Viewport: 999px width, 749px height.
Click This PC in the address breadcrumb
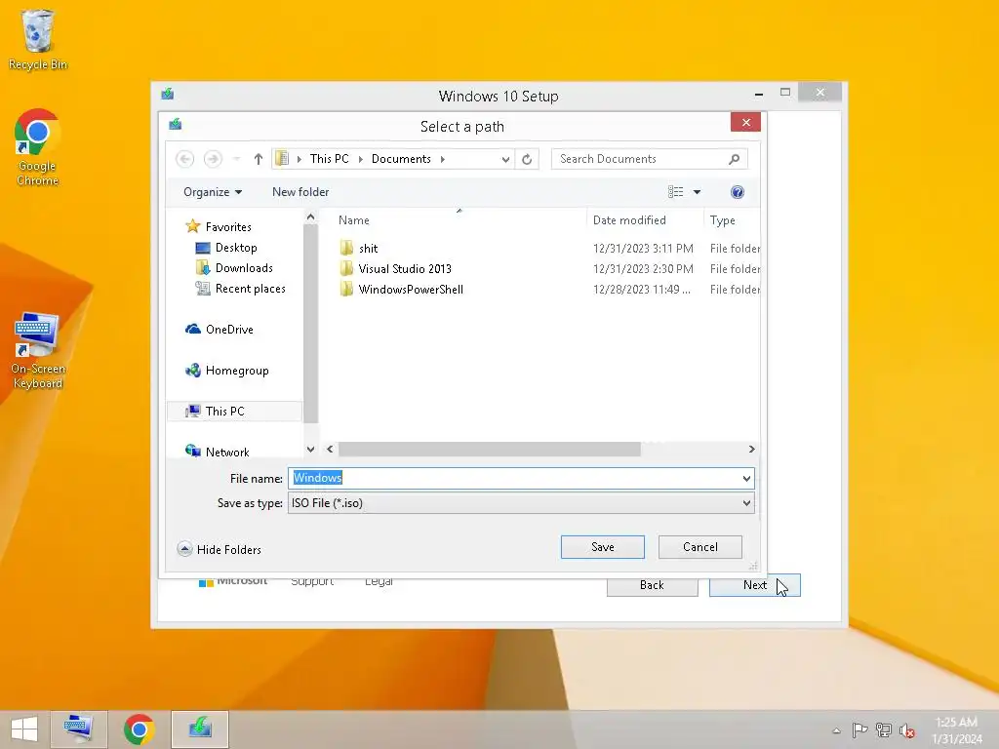[330, 159]
